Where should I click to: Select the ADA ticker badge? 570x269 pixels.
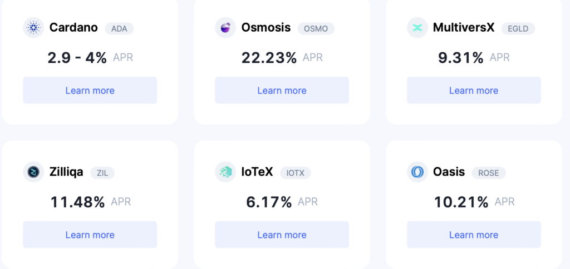(x=119, y=29)
